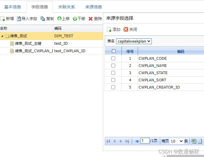The image size is (204, 157).
Task: Select the 维表_测试_CWPLAN_ID tree row
Action: point(51,51)
